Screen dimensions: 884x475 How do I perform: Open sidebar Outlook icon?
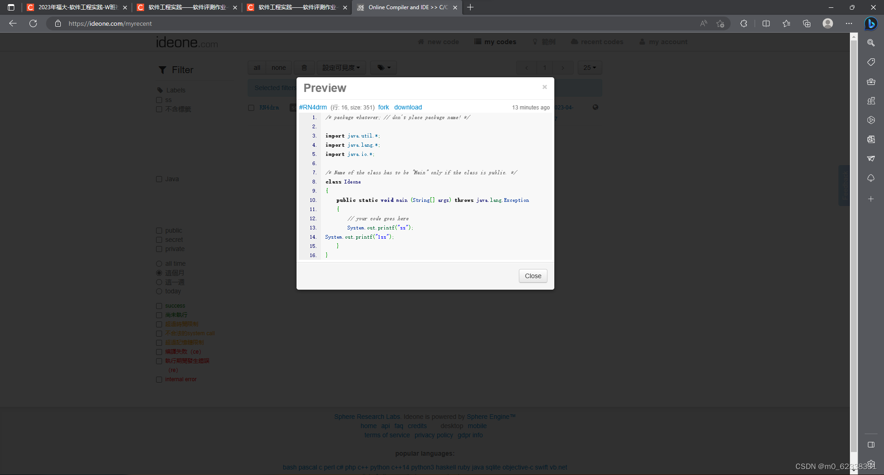click(871, 139)
